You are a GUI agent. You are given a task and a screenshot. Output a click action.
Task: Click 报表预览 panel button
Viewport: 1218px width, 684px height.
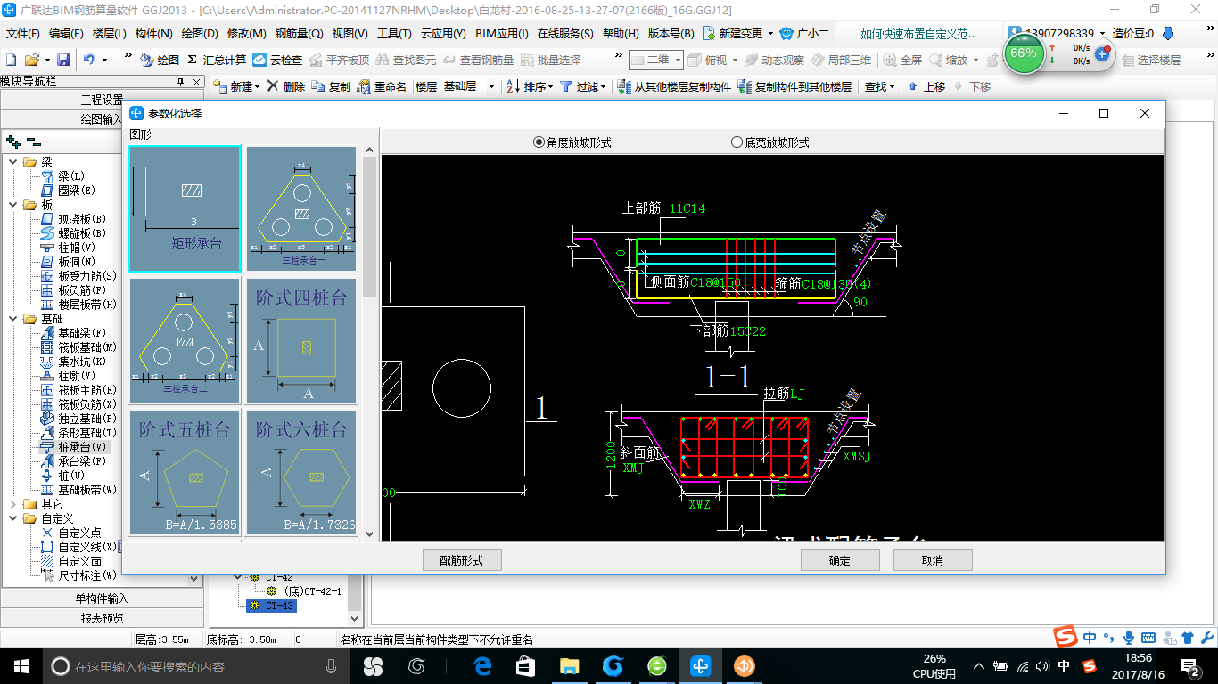103,618
